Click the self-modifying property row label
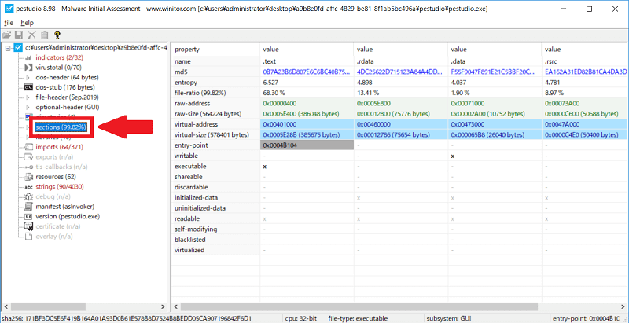Viewport: 629px width, 323px height. point(196,229)
